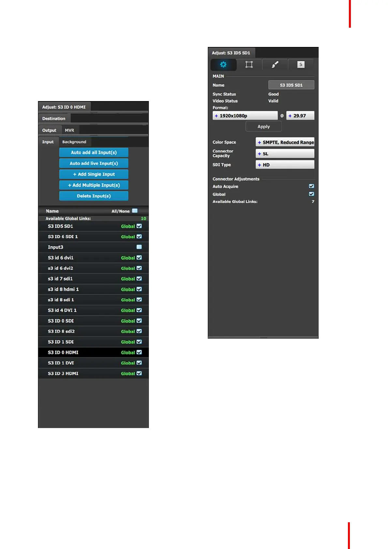This screenshot has width=388, height=549.
Task: Disable the Auto Acquire checkbox
Action: pos(311,186)
